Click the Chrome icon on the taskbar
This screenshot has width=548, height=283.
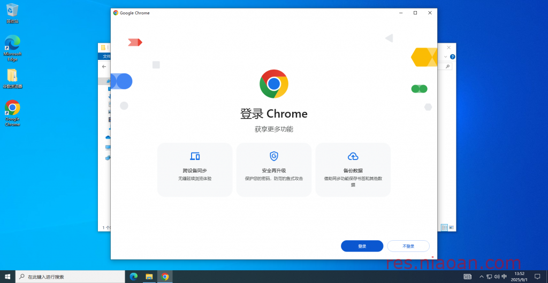pyautogui.click(x=165, y=277)
